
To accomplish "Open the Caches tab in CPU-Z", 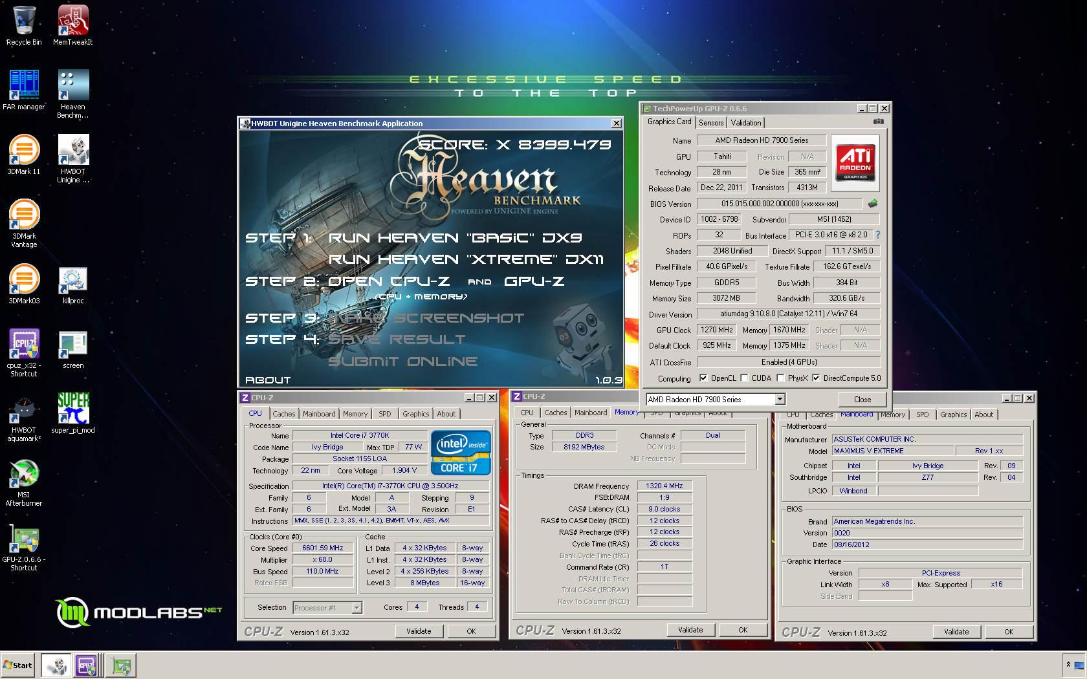I will click(283, 414).
